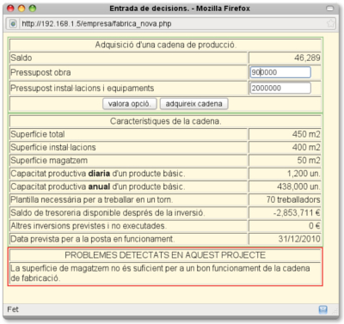Image resolution: width=344 pixels, height=324 pixels.
Task: Toggle the toolbar pill button in title bar
Action: point(330,9)
